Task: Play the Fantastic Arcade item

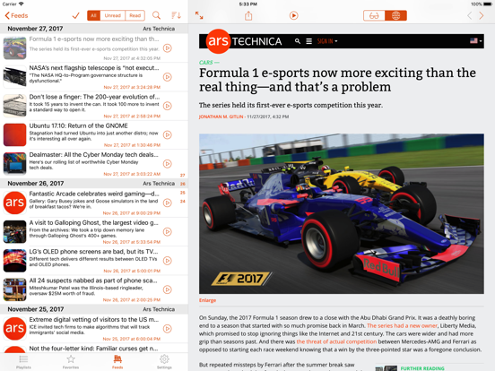Action: (168, 203)
